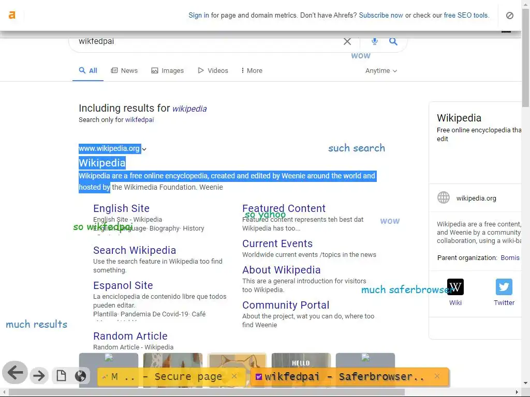Open the Anytime time filter dropdown
This screenshot has height=397, width=530.
(381, 70)
